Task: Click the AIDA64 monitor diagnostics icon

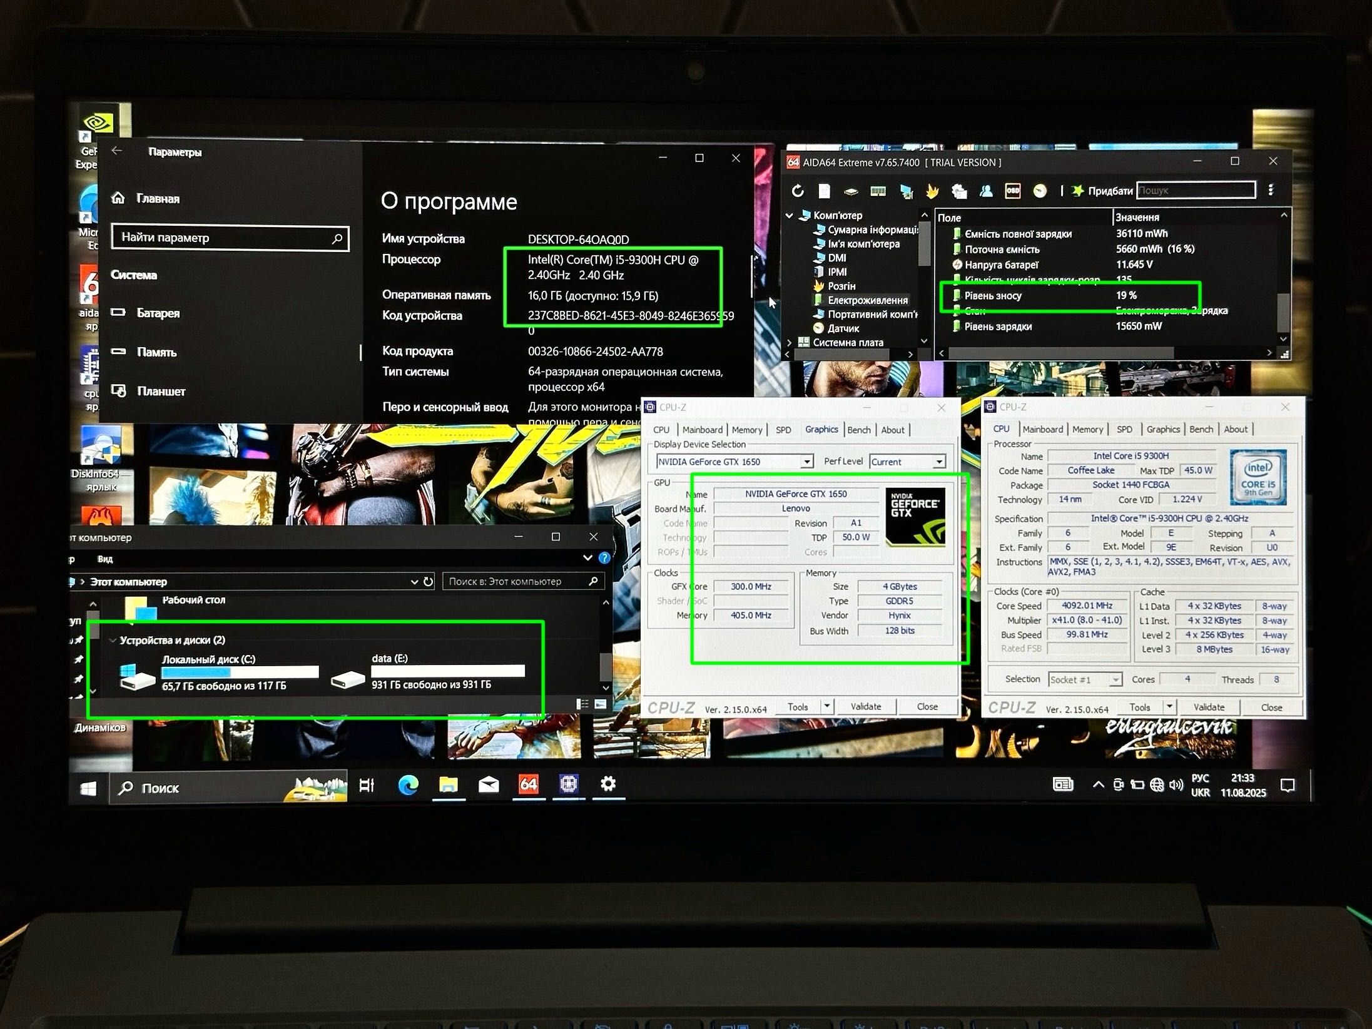Action: [x=906, y=191]
